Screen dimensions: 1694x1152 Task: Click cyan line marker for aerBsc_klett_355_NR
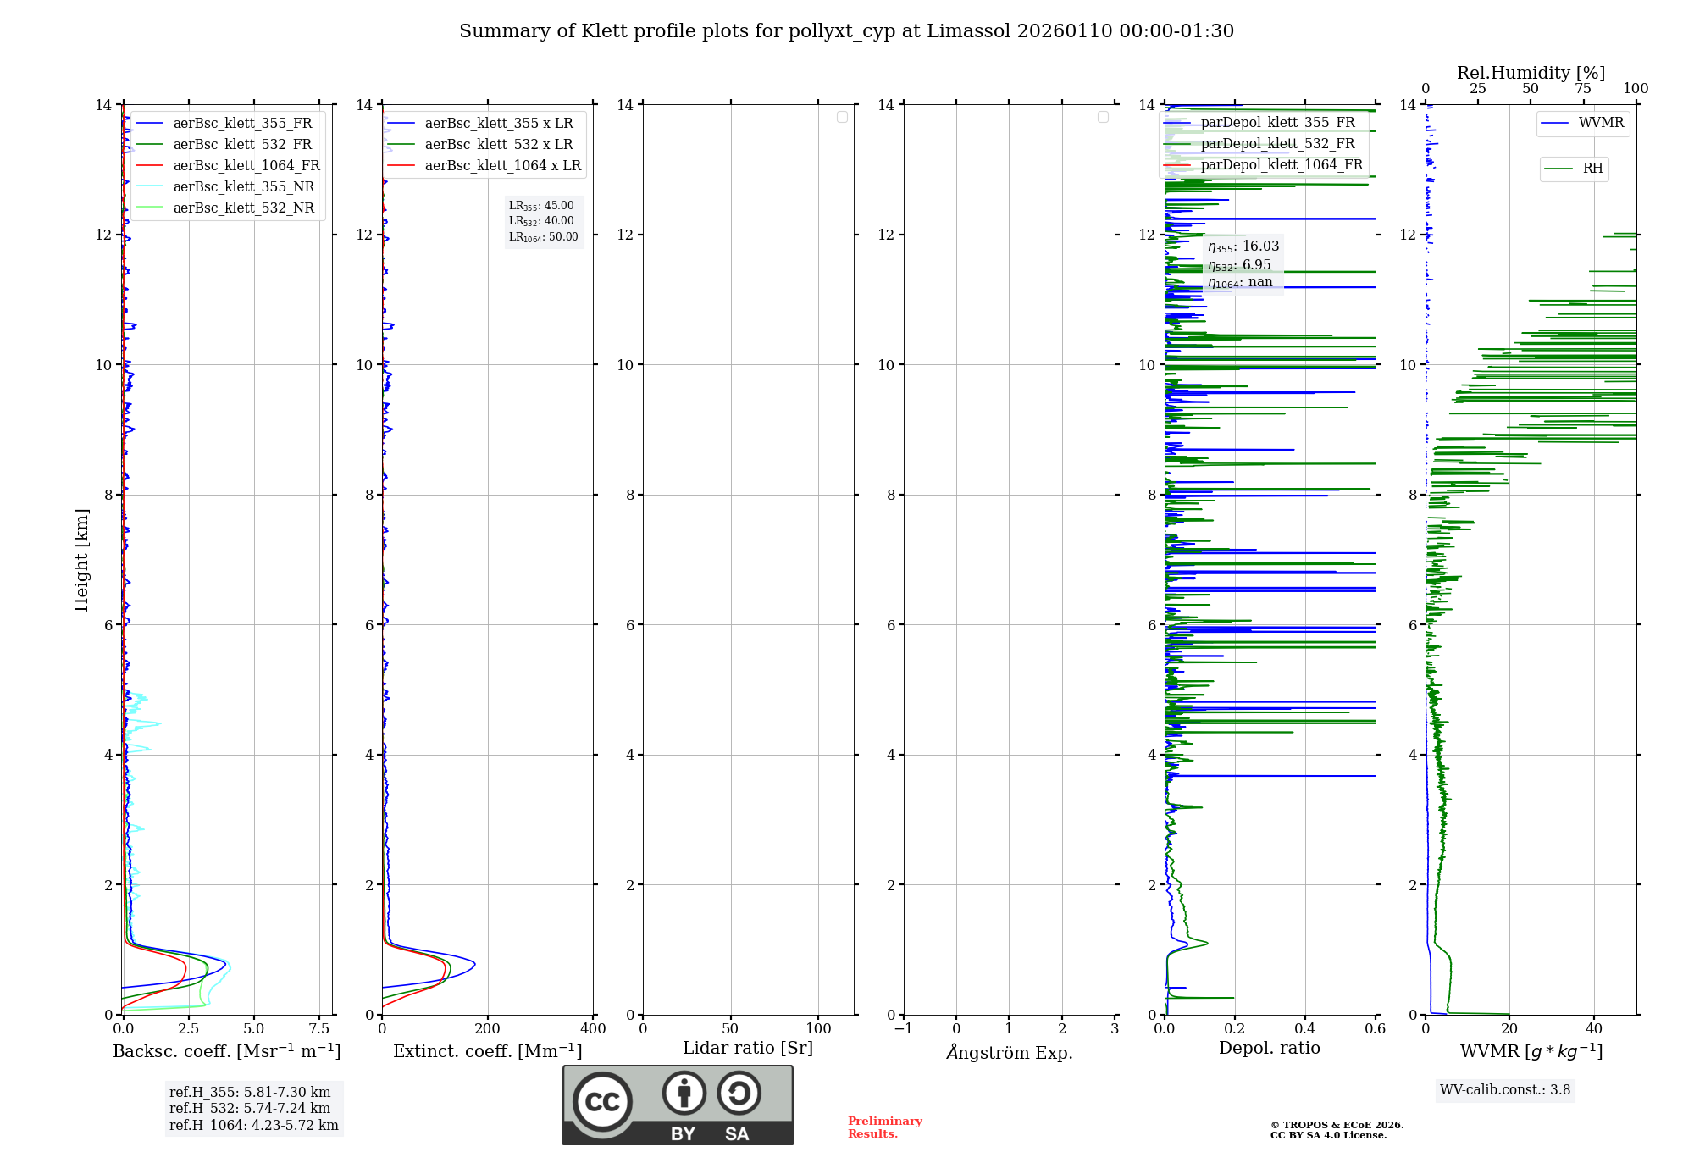click(x=150, y=187)
